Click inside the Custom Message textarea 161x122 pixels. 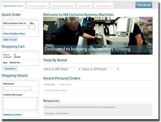(20, 104)
